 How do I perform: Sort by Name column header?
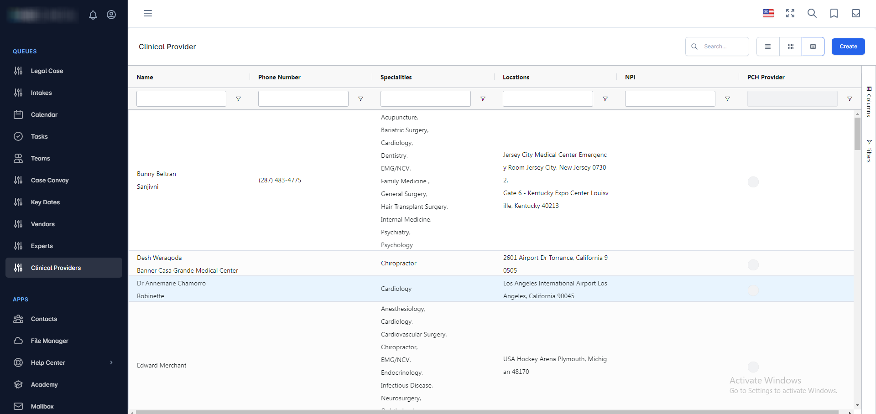145,77
